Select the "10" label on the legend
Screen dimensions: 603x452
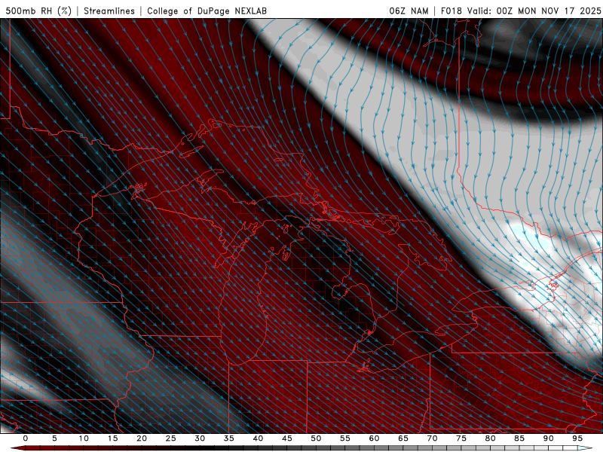(x=84, y=438)
